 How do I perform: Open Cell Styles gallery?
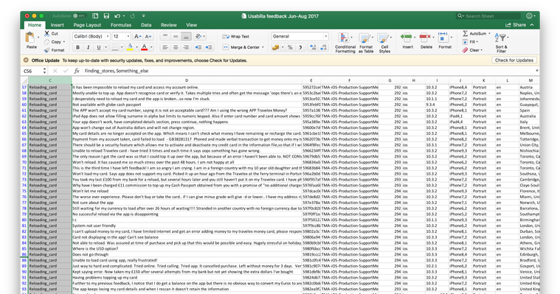(384, 43)
